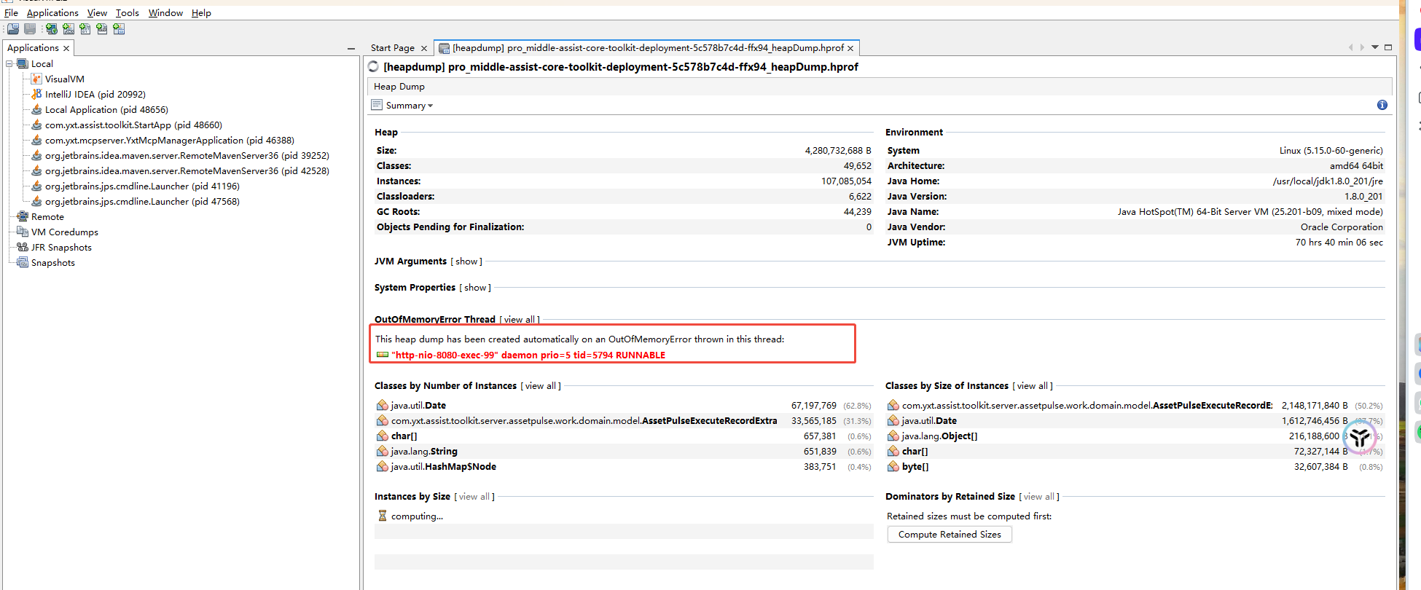Click the Java Version value 1.8.0_201
The height and width of the screenshot is (590, 1421).
pos(1363,197)
